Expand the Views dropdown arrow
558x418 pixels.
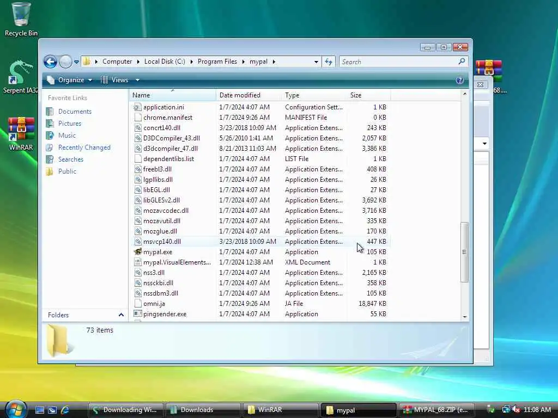tap(137, 80)
